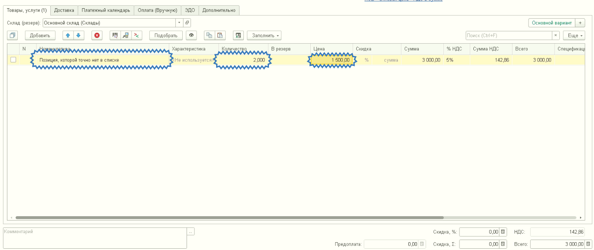594x250 pixels.
Task: Open the Оплата (Вручную) tab
Action: [158, 10]
